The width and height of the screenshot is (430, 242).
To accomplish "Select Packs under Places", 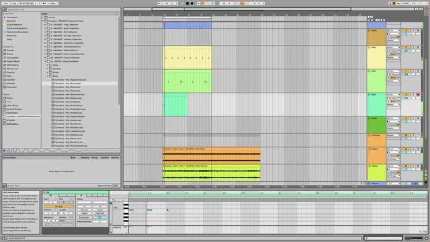I will tap(9, 98).
